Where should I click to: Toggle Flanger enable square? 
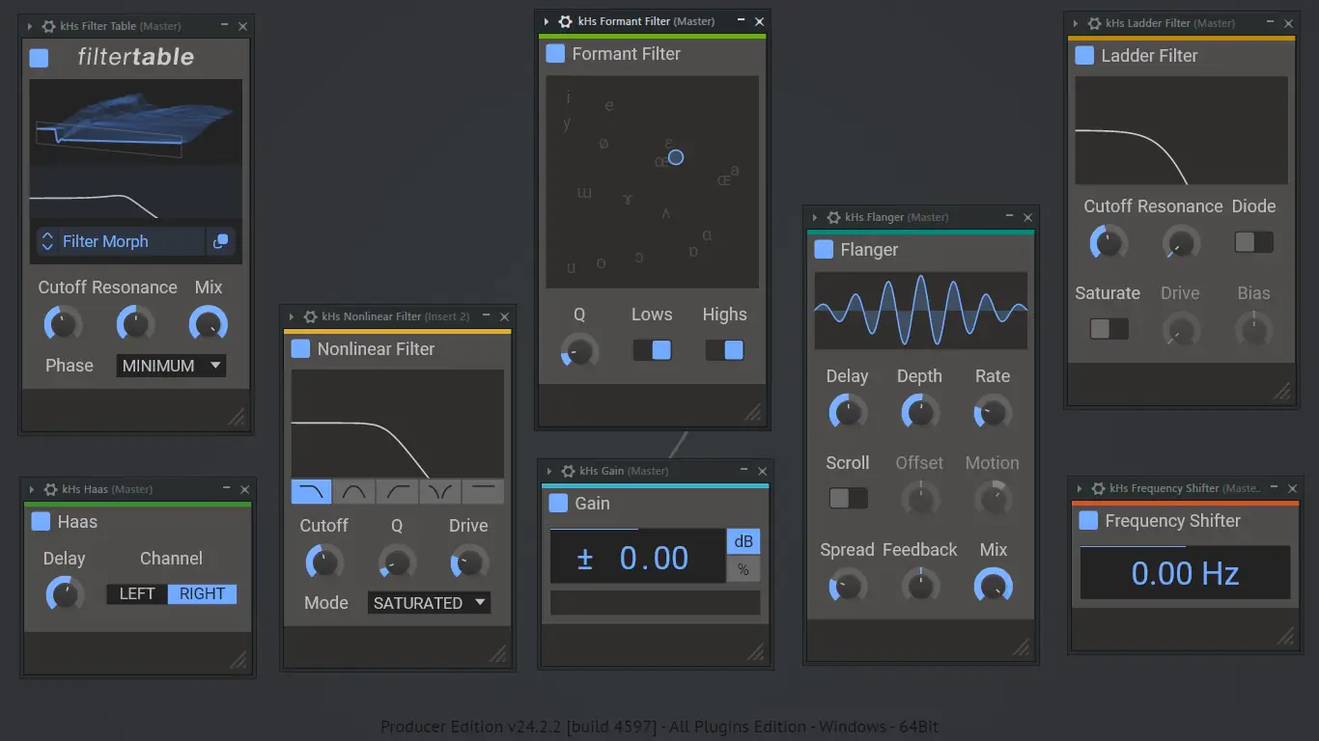click(824, 250)
